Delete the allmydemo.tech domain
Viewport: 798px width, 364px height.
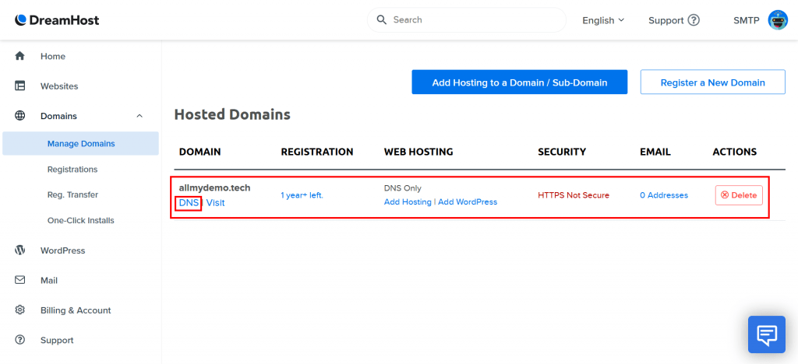tap(739, 195)
